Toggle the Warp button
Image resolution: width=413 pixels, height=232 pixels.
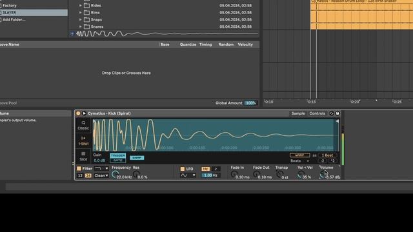pyautogui.click(x=299, y=155)
